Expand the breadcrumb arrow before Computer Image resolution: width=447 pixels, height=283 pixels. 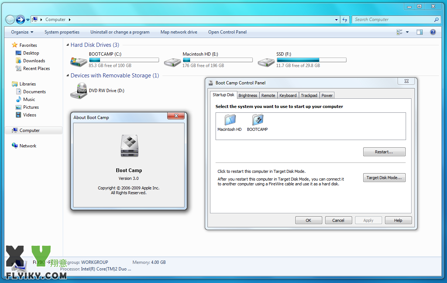41,20
